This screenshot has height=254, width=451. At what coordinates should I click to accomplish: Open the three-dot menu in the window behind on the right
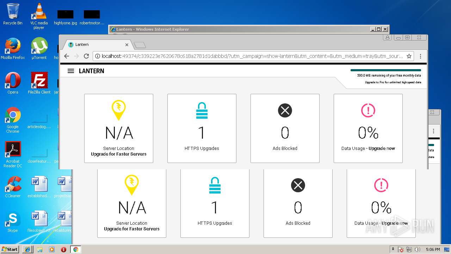(434, 131)
